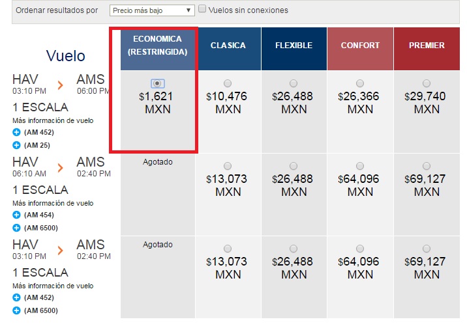The width and height of the screenshot is (467, 328).
Task: Expand AM 452 details in first flight
Action: pos(16,132)
